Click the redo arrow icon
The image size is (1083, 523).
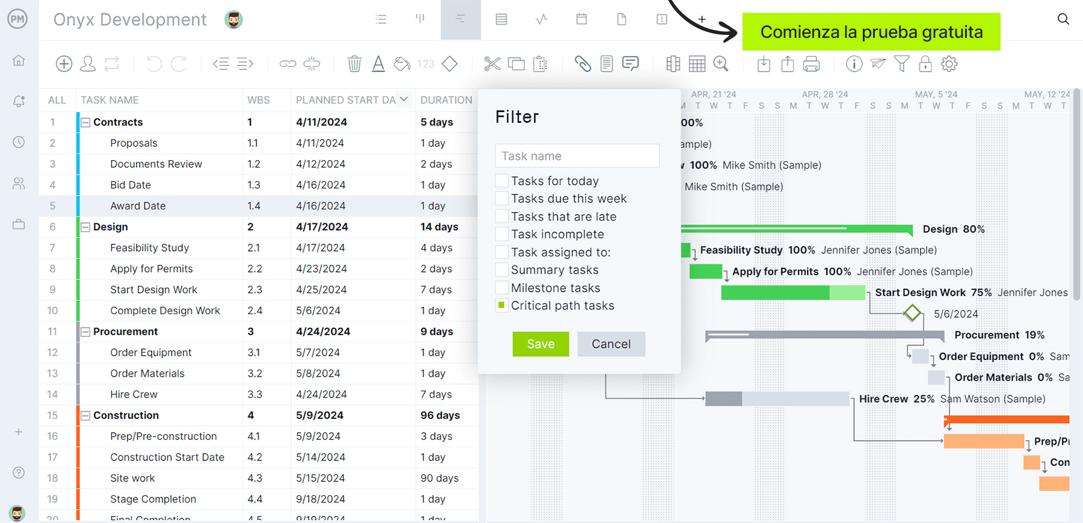[179, 64]
